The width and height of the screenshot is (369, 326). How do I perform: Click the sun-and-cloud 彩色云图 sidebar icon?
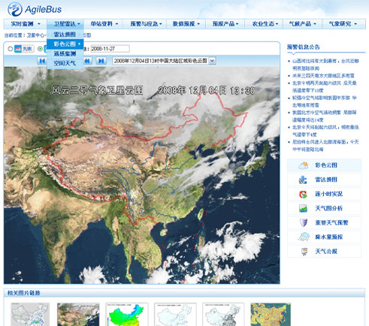point(303,165)
